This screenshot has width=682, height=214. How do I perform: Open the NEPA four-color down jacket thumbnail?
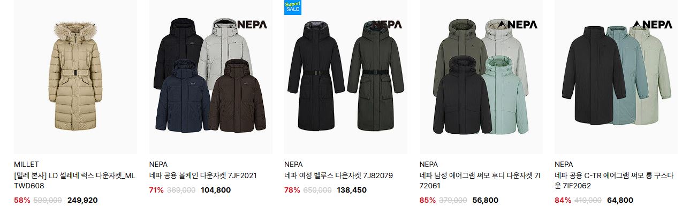[x=210, y=77]
